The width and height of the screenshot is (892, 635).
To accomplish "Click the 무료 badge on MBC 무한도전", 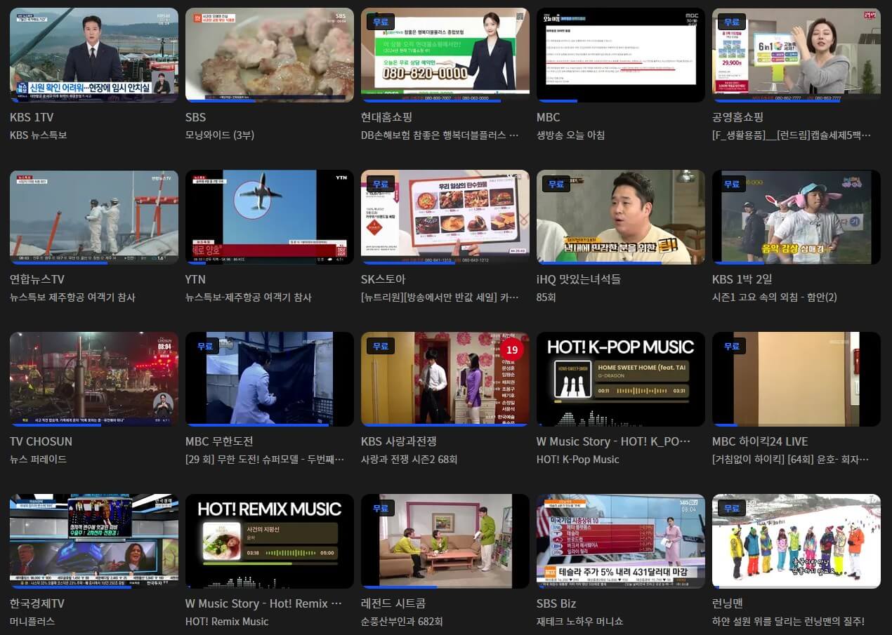I will click(204, 346).
